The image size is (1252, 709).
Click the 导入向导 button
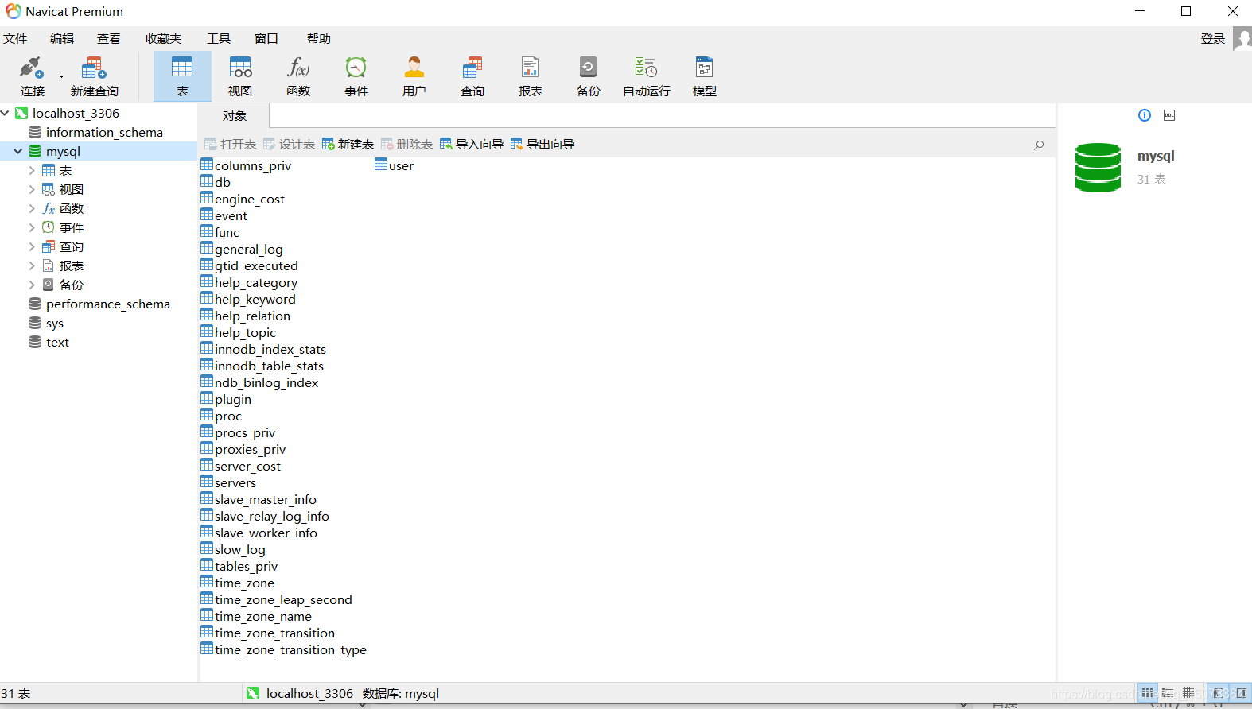click(472, 144)
